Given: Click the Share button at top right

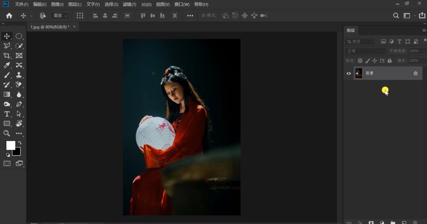Looking at the screenshot, I should pyautogui.click(x=422, y=16).
